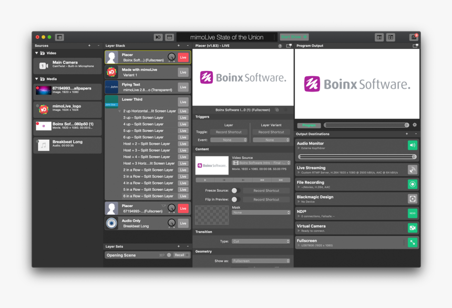Select the Host + 2 – Split Screen Layer variant
This screenshot has height=308, width=452.
pyautogui.click(x=147, y=143)
